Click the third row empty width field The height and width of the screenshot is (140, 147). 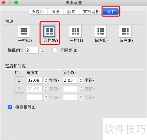click(35, 97)
